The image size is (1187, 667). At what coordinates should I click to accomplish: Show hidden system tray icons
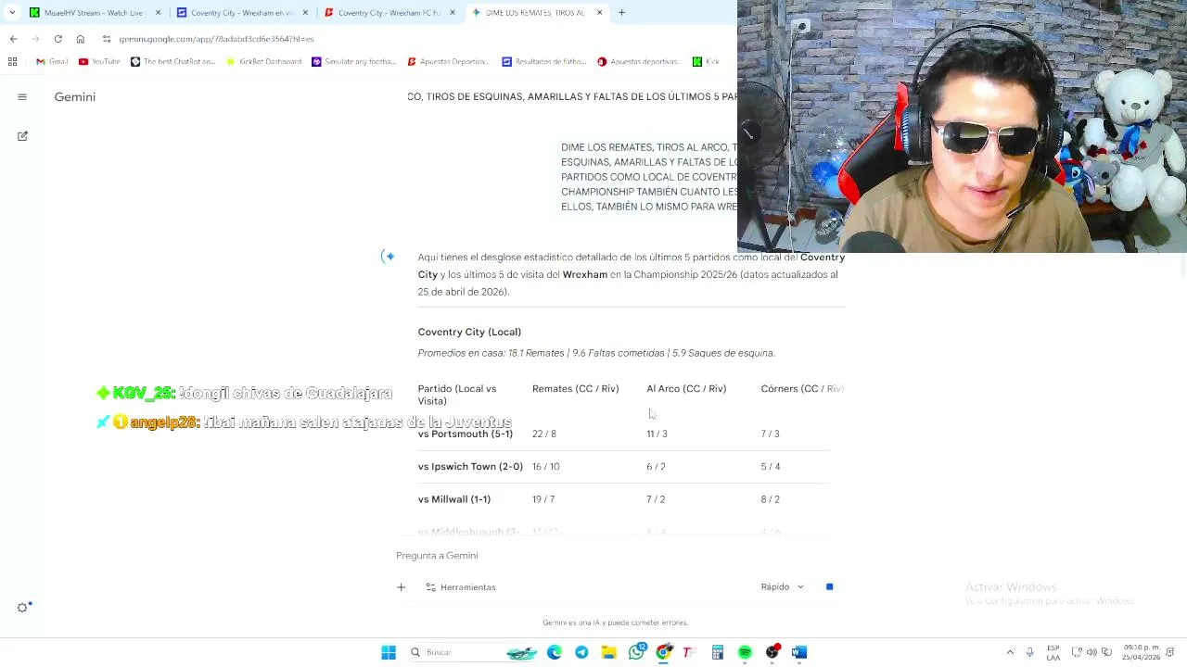pyautogui.click(x=1010, y=652)
